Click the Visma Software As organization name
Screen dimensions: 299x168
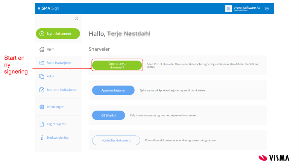(x=247, y=8)
